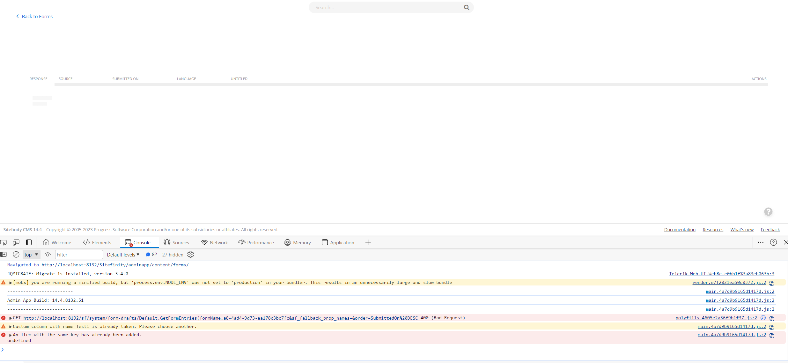The width and height of the screenshot is (788, 363).
Task: Toggle device emulation icon in DevTools
Action: point(16,242)
